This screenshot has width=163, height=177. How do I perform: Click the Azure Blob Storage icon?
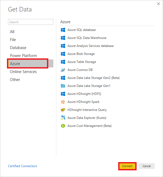63,54
